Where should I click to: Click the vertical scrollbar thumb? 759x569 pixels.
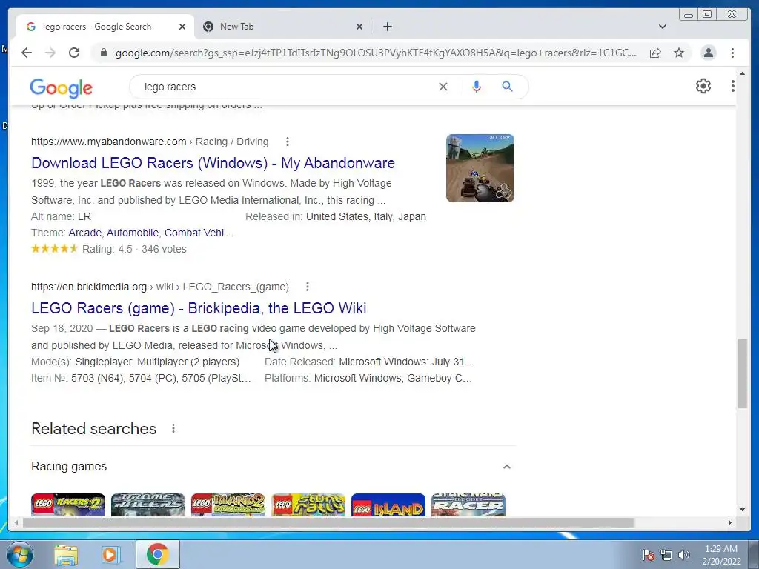[x=742, y=373]
